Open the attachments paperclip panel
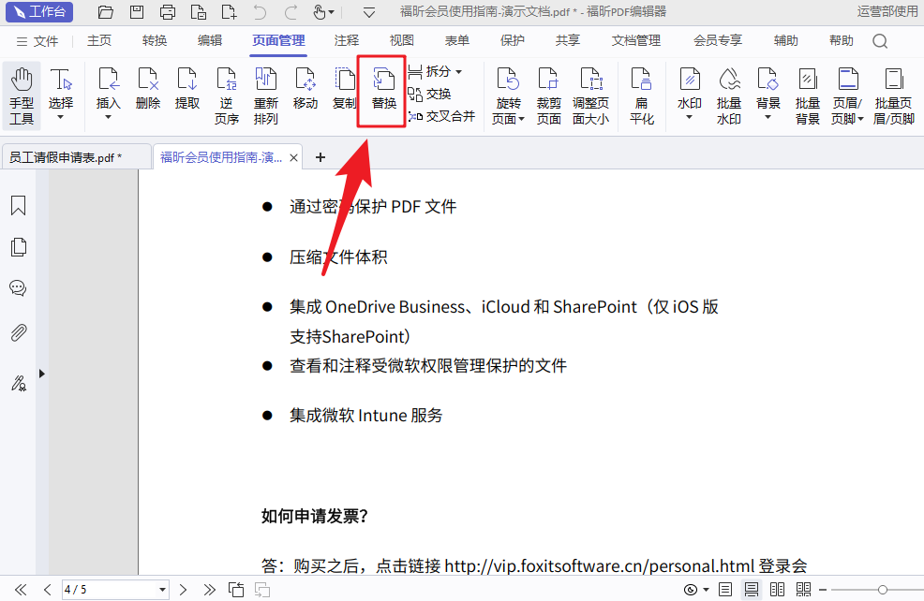924x601 pixels. [x=18, y=332]
